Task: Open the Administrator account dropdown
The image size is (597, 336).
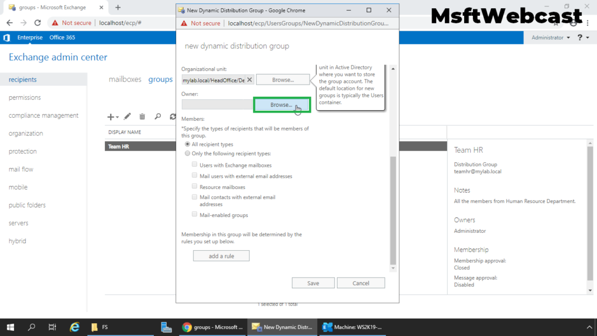Action: pyautogui.click(x=550, y=37)
